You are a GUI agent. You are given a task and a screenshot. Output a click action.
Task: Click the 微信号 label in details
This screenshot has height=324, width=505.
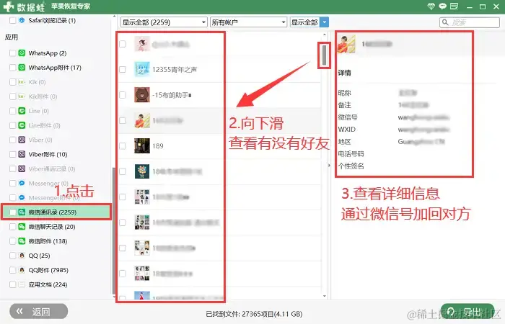coord(348,117)
